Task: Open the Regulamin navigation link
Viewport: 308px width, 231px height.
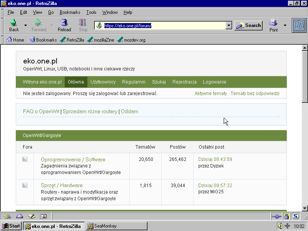Action: coord(134,82)
